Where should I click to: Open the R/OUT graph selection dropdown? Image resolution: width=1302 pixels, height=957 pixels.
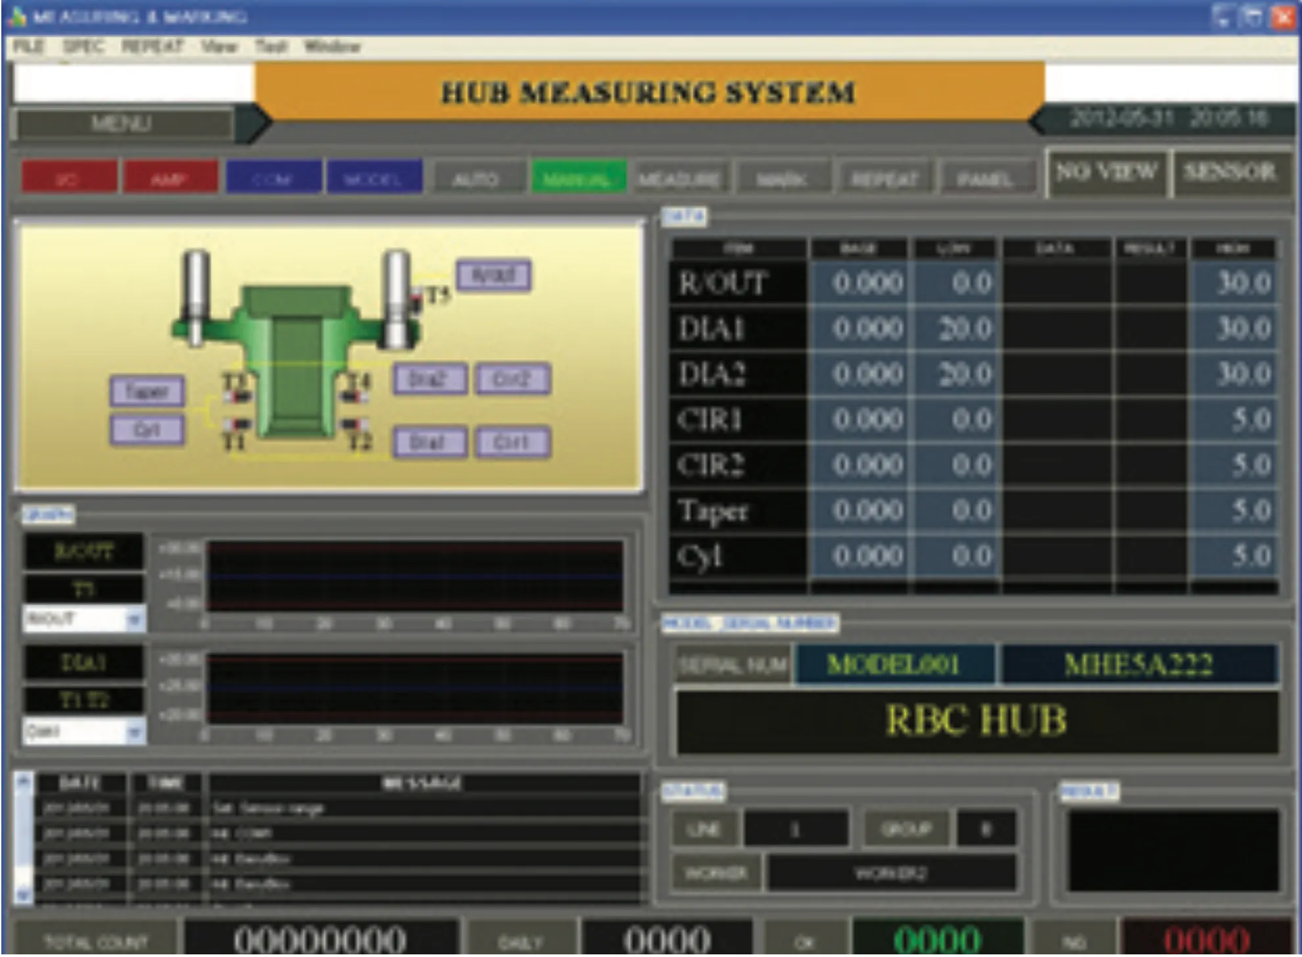(134, 619)
